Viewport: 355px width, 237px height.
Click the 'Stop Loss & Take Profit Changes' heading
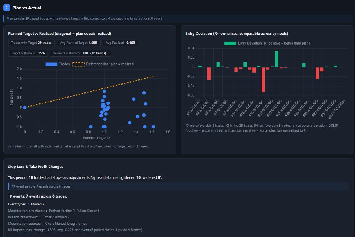click(35, 167)
